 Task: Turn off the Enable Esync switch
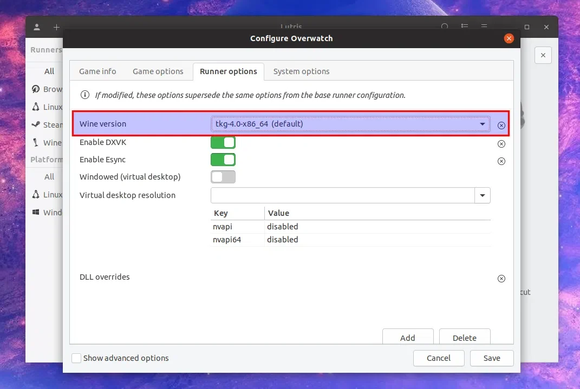tap(223, 160)
